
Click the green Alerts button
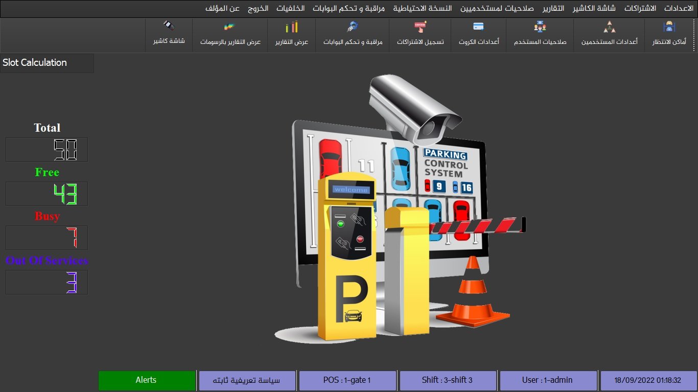147,381
